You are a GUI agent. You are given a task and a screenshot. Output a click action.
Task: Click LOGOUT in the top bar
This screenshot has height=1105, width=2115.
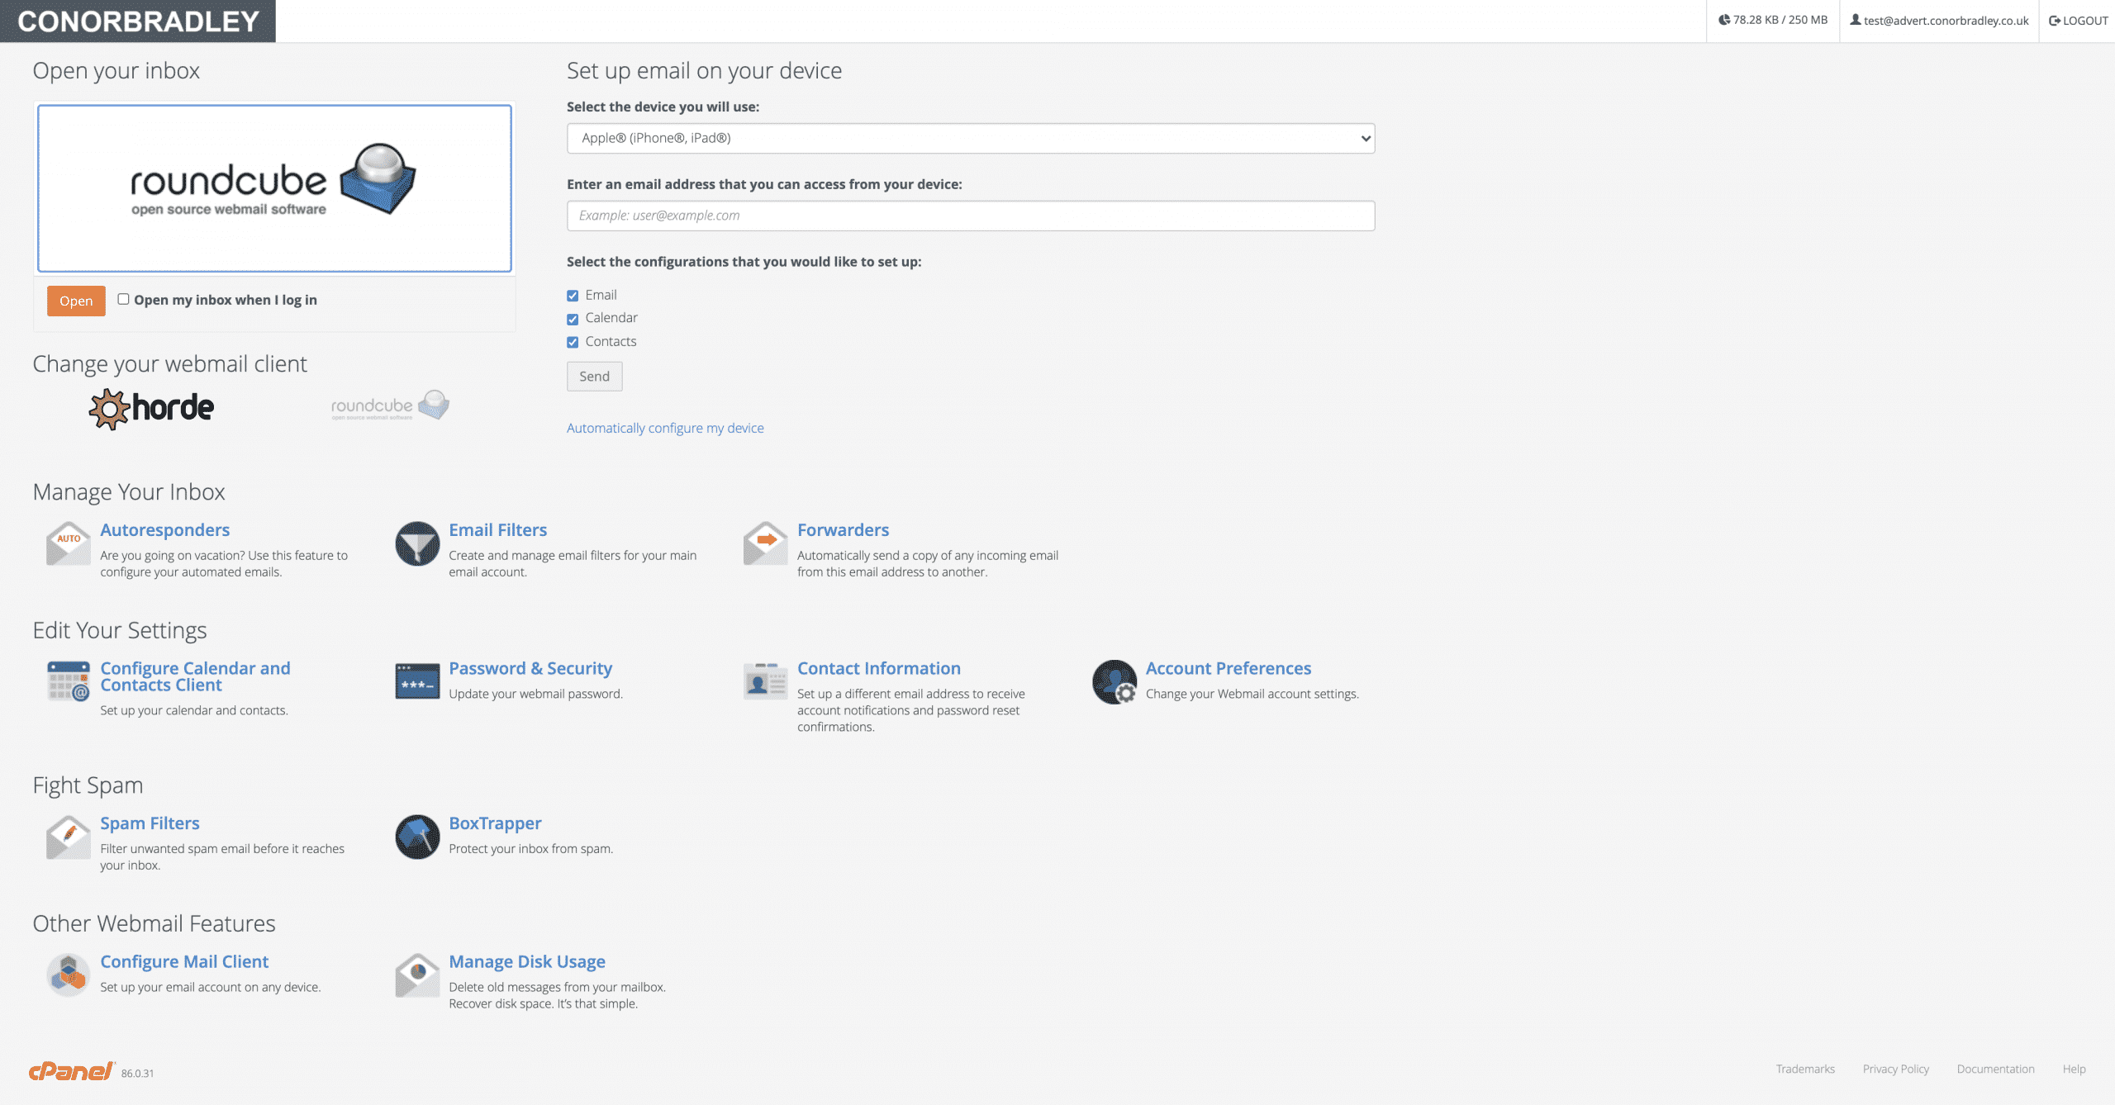click(2078, 21)
